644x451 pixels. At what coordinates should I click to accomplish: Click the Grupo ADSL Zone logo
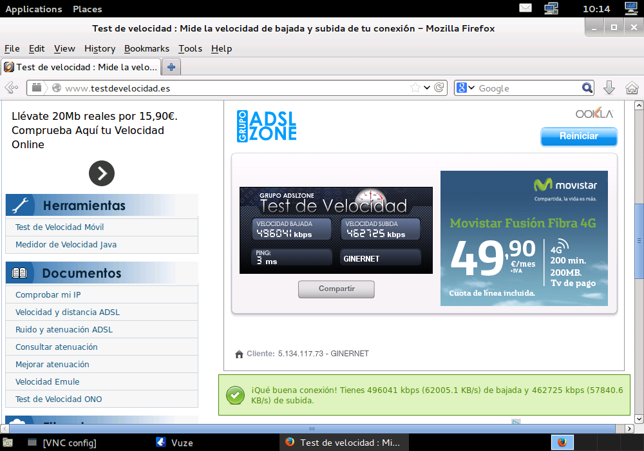point(267,126)
